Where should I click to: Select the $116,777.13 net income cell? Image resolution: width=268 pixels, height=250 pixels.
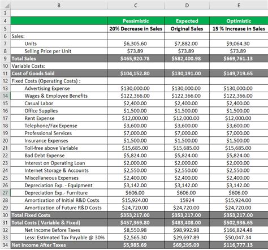coord(239,245)
